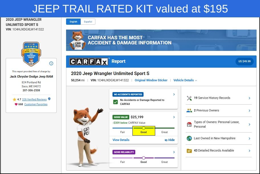Expand the No Accidents Reported card
Viewport: 260px width, 174px height.
pos(174,94)
